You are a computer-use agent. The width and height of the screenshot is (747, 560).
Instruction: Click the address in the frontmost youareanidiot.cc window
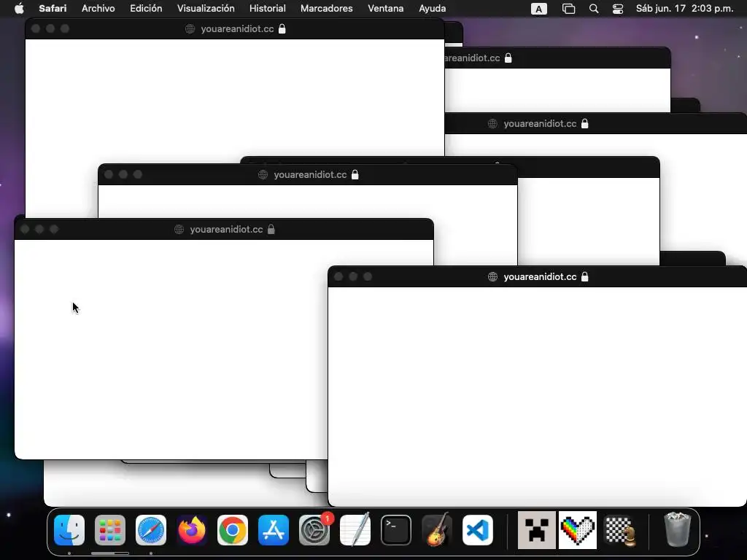[541, 276]
